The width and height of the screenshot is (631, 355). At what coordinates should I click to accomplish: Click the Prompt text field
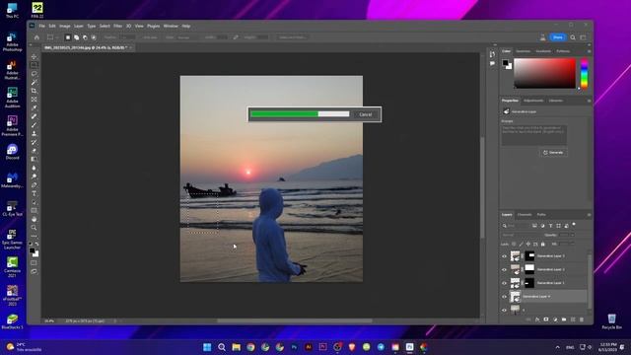pyautogui.click(x=534, y=135)
